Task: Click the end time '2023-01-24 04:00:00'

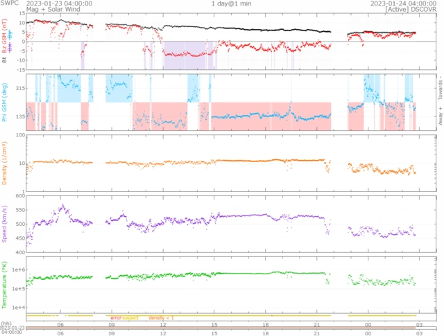Action: [x=403, y=3]
